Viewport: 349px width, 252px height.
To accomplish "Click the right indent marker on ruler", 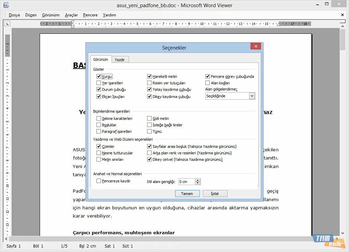I will (x=278, y=25).
